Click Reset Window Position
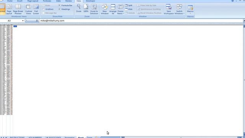 [150, 13]
